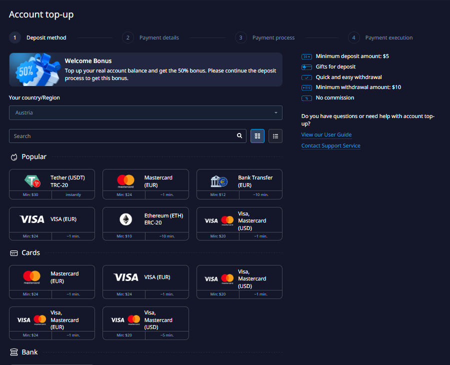
Task: Choose Tether (USDT) TRC-20 label
Action: [x=67, y=181]
